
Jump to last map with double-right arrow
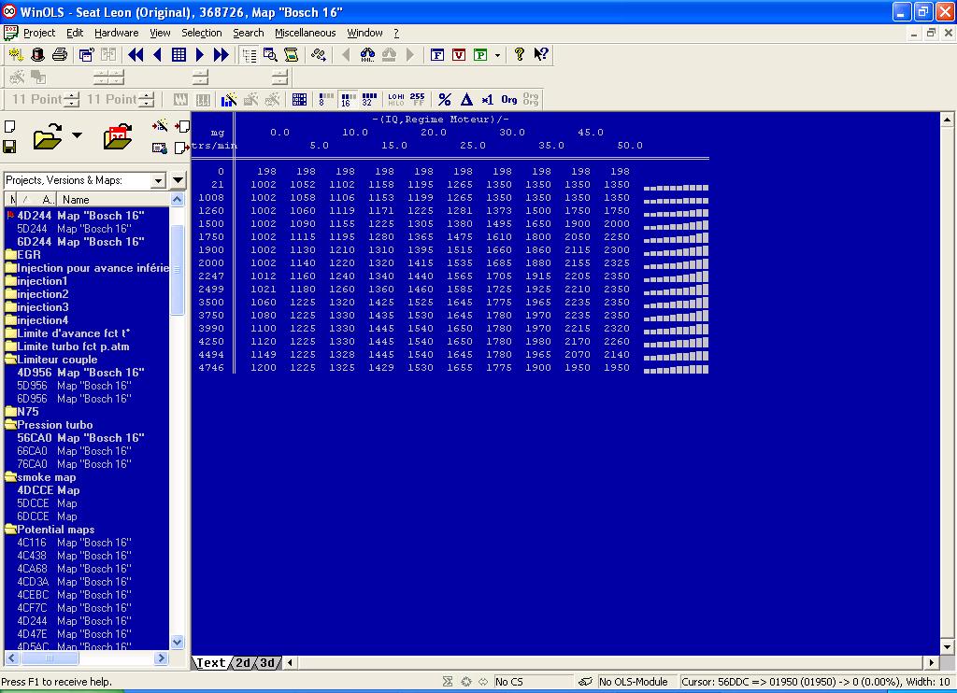coord(221,55)
